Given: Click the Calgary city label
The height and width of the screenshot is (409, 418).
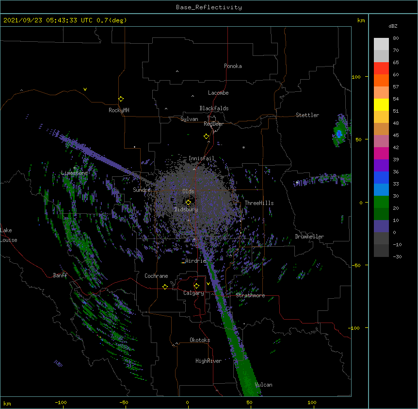Looking at the screenshot, I should tap(194, 293).
